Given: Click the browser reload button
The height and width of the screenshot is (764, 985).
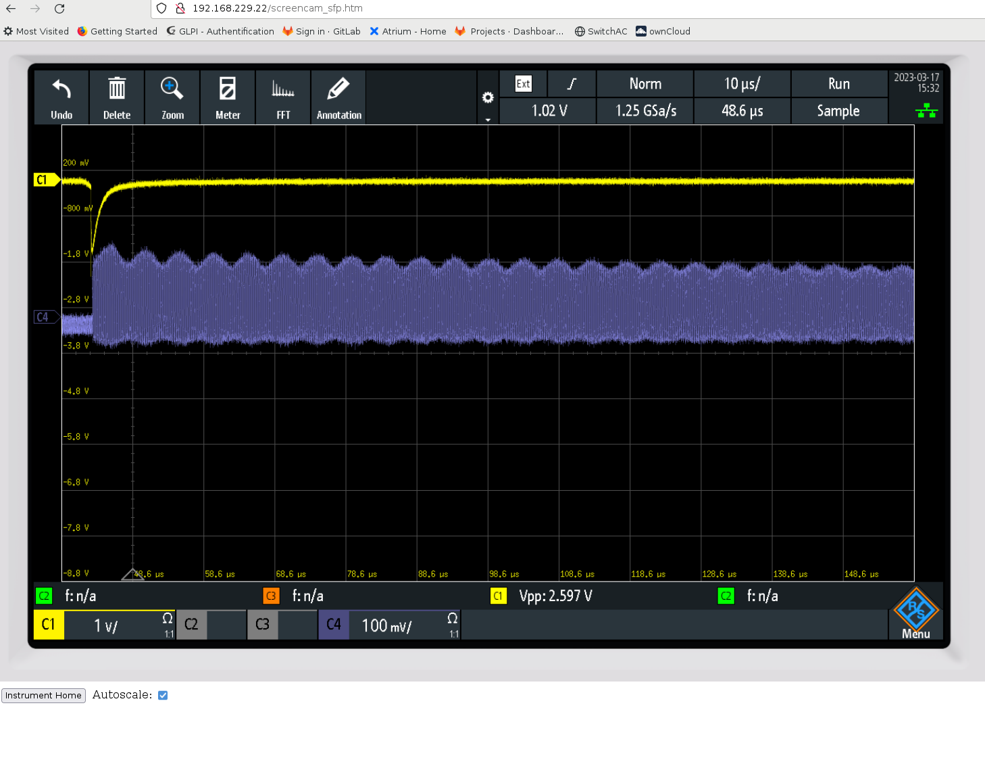Looking at the screenshot, I should (x=59, y=9).
